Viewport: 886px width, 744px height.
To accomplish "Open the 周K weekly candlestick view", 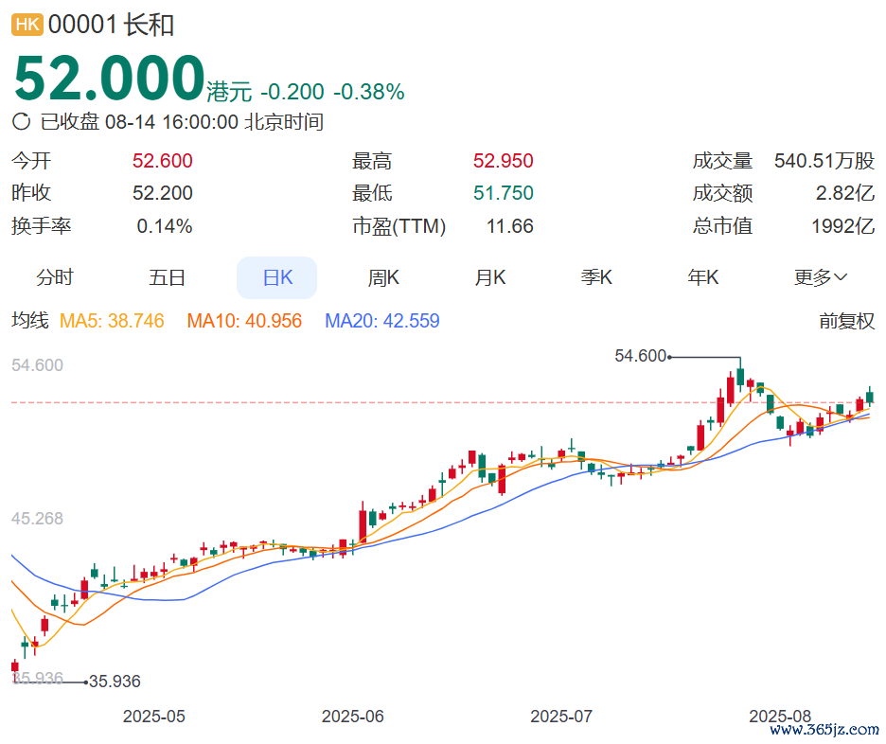I will pyautogui.click(x=383, y=277).
